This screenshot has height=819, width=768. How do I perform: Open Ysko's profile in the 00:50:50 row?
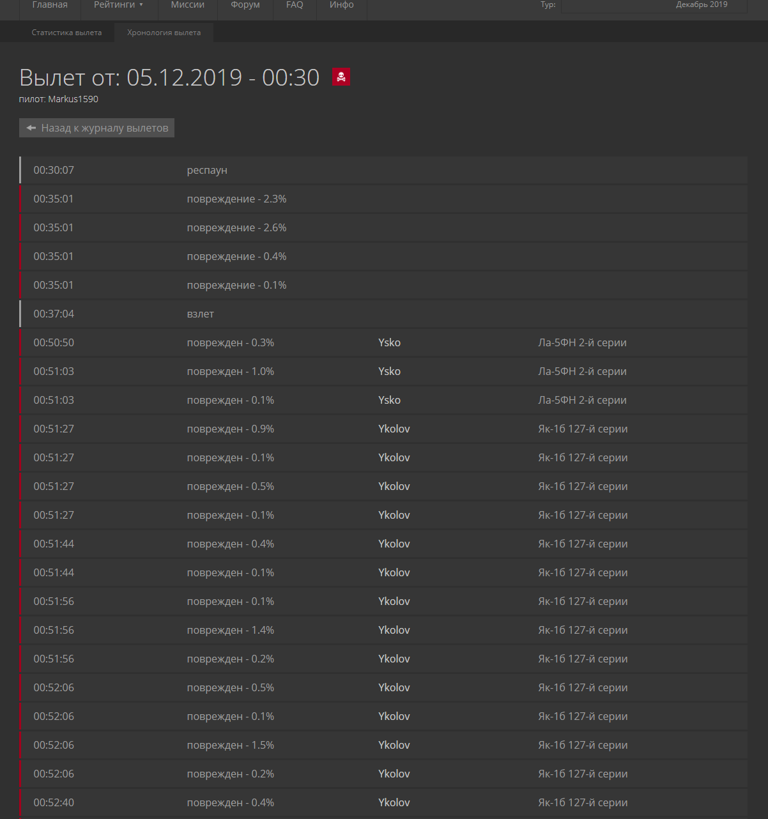[x=389, y=342]
